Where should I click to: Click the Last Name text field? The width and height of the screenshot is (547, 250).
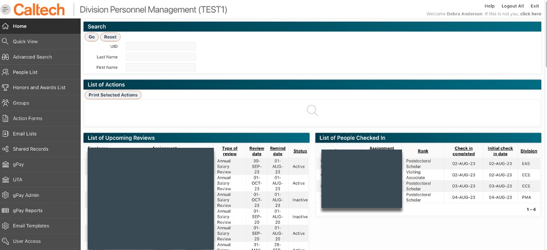(x=160, y=57)
